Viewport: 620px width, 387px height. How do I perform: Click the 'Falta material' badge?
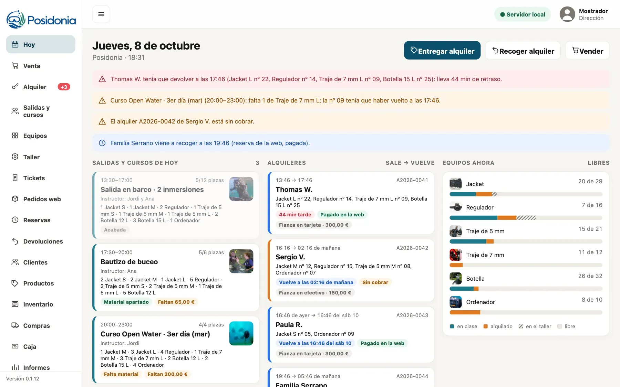[121, 374]
